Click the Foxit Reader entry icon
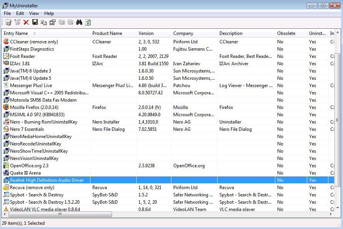Screen dimensions: 343x229 (x=6, y=56)
